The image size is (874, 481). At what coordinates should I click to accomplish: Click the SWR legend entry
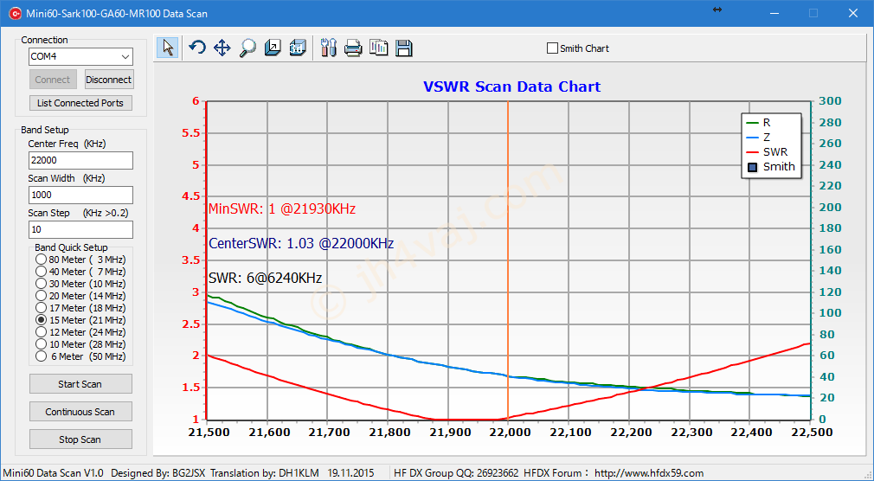click(x=767, y=152)
